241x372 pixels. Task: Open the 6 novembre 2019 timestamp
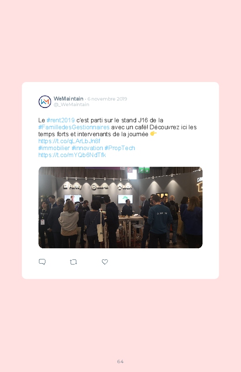coord(107,99)
